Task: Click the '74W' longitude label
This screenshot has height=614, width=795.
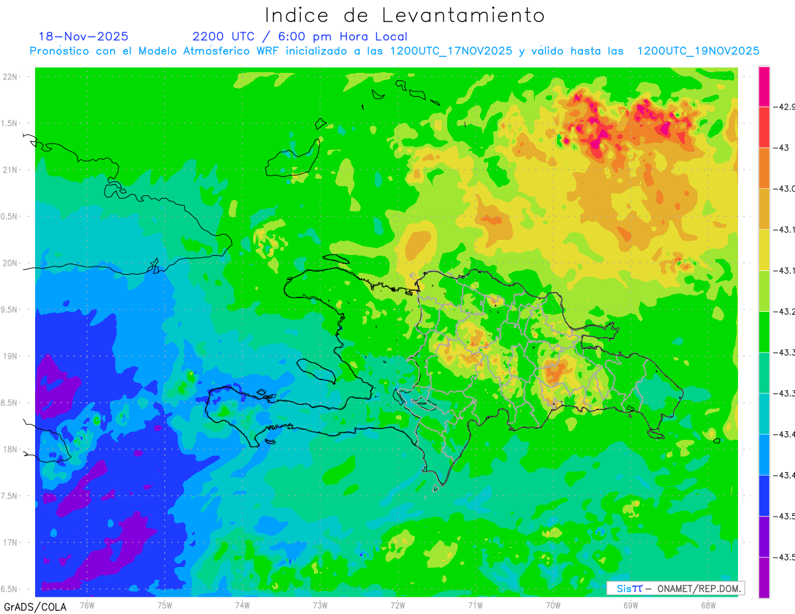Action: point(242,605)
